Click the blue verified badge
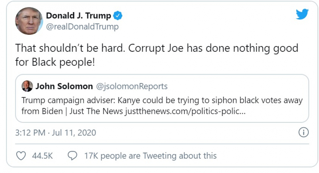The height and width of the screenshot is (173, 319). click(x=118, y=16)
